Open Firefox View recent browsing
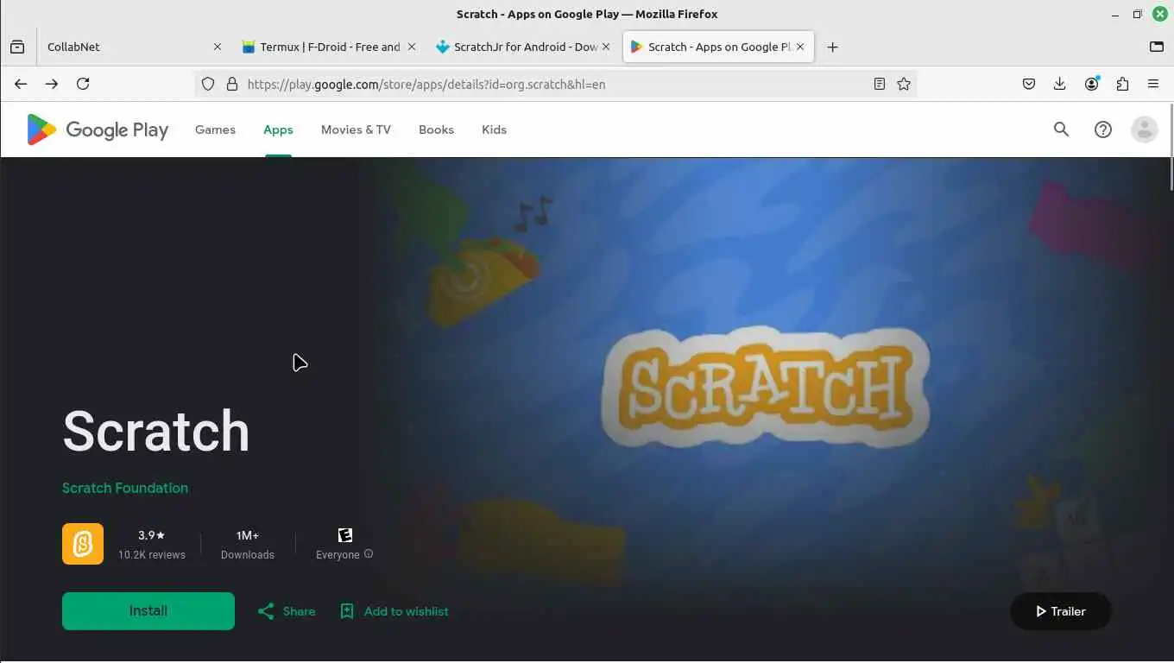 tap(17, 47)
